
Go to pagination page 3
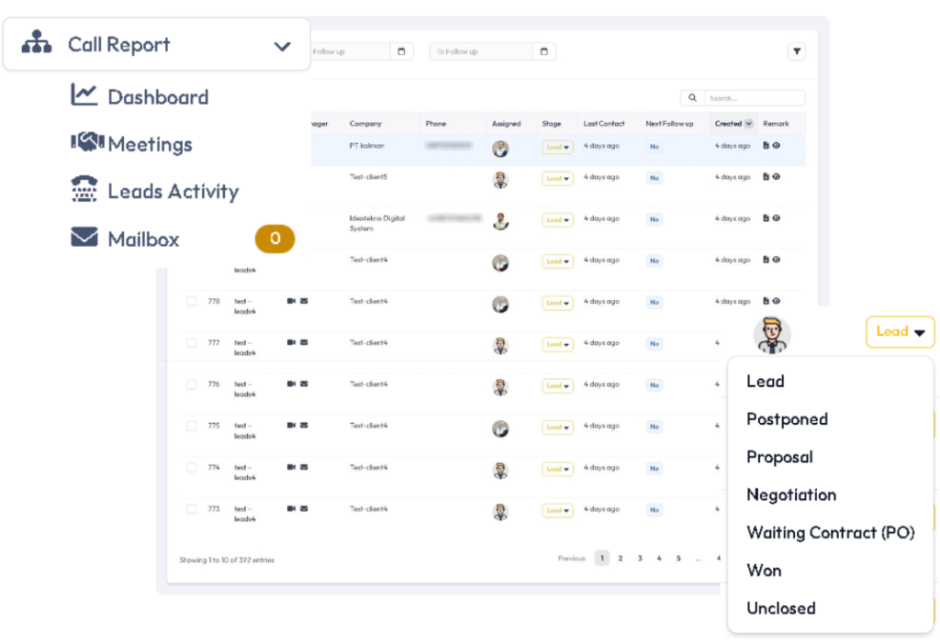coord(640,558)
